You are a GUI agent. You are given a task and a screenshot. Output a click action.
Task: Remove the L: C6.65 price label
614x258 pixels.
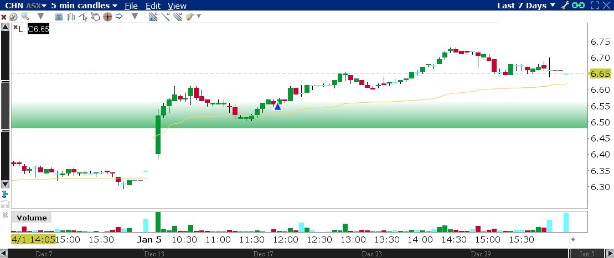[x=16, y=28]
